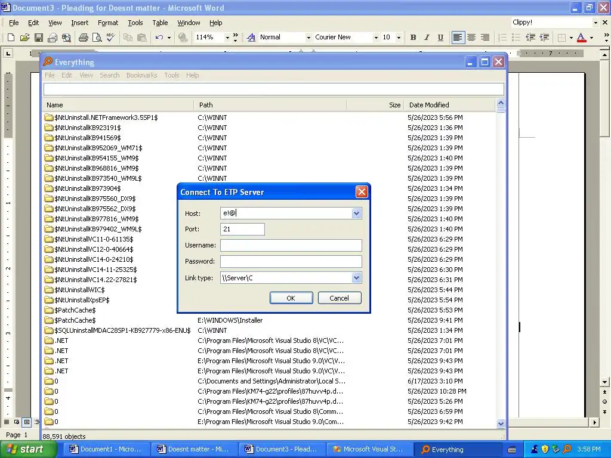Image resolution: width=611 pixels, height=458 pixels.
Task: Toggle bulleted list formatting
Action: [516, 38]
